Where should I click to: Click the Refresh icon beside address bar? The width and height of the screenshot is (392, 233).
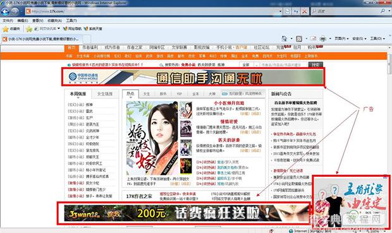(297, 11)
